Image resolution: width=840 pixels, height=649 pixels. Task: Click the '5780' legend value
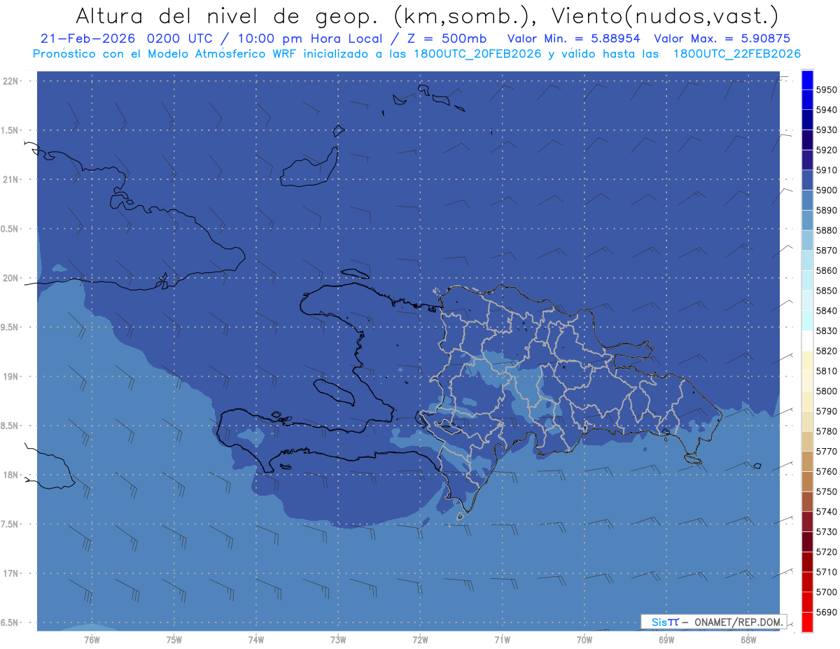pyautogui.click(x=826, y=431)
